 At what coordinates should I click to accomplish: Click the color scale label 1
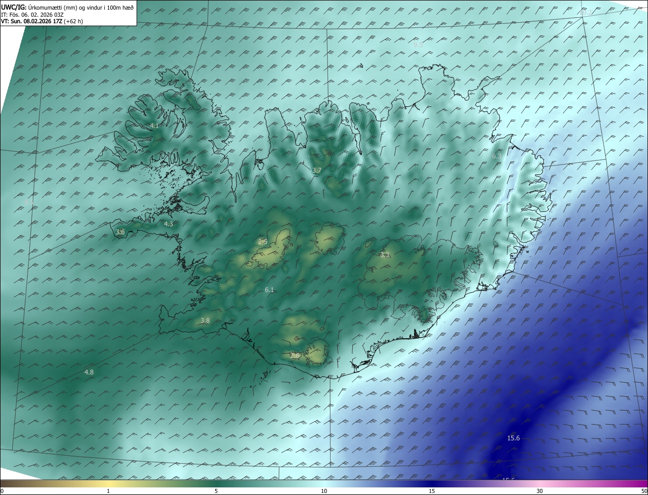point(108,491)
